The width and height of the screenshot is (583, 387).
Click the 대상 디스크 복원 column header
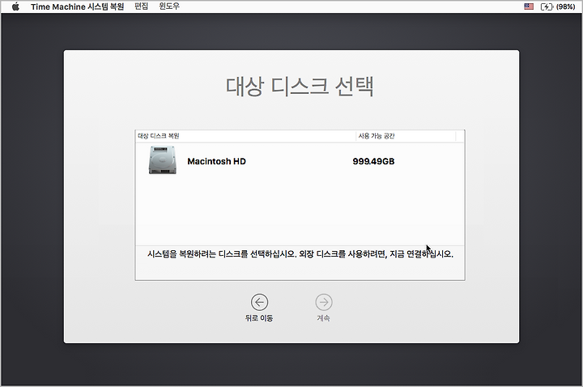click(159, 136)
